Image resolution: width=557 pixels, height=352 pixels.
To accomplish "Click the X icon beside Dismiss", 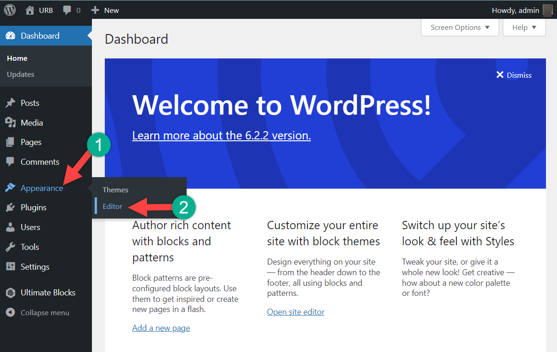I will click(500, 75).
